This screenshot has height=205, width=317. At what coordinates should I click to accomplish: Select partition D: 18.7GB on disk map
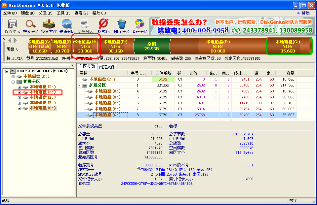coord(62,46)
